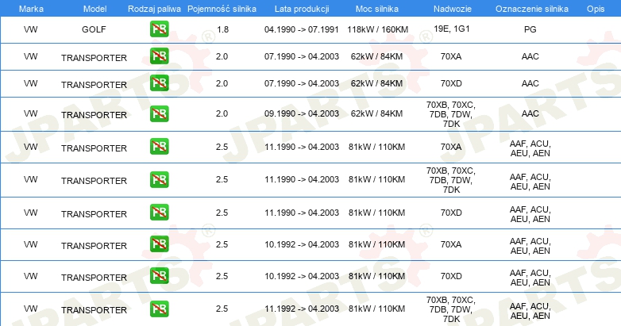Click the fuel icon in the 09.1990 Transporter row
This screenshot has width=621, height=326.
159,113
